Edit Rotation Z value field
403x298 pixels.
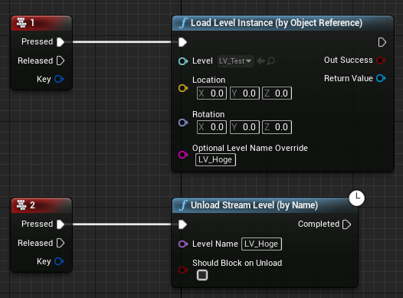click(x=277, y=127)
